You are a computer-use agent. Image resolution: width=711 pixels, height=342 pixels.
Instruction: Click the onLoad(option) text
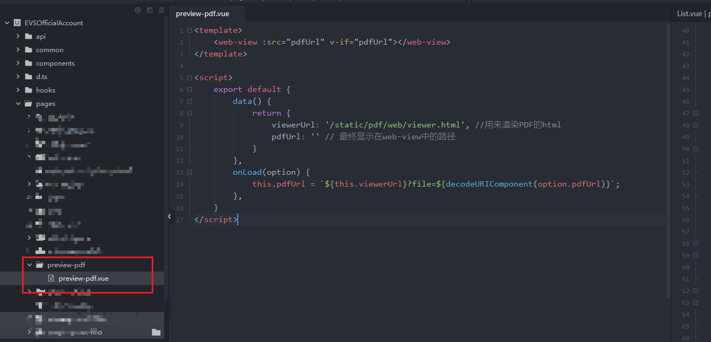266,173
